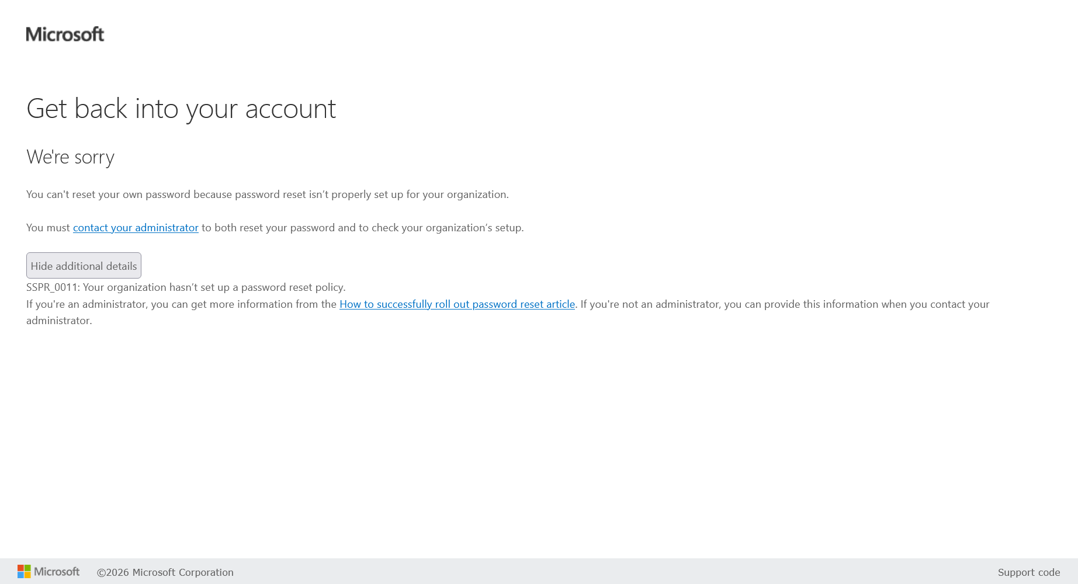1078x584 pixels.
Task: Open the contact your administrator link
Action: (136, 228)
